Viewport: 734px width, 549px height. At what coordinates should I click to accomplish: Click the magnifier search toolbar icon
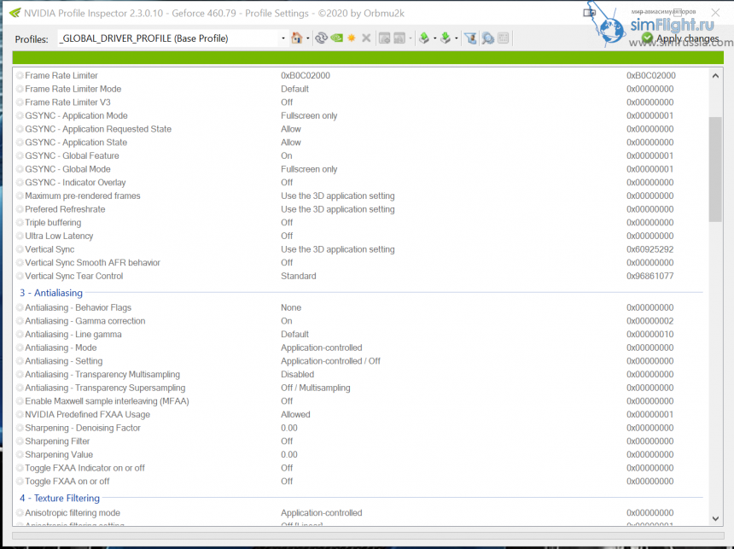coord(486,38)
